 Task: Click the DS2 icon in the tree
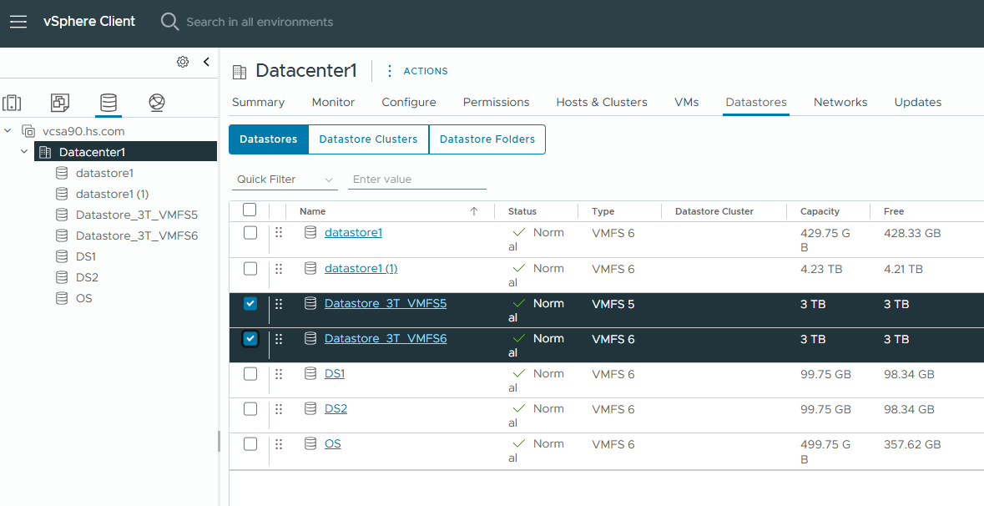62,277
